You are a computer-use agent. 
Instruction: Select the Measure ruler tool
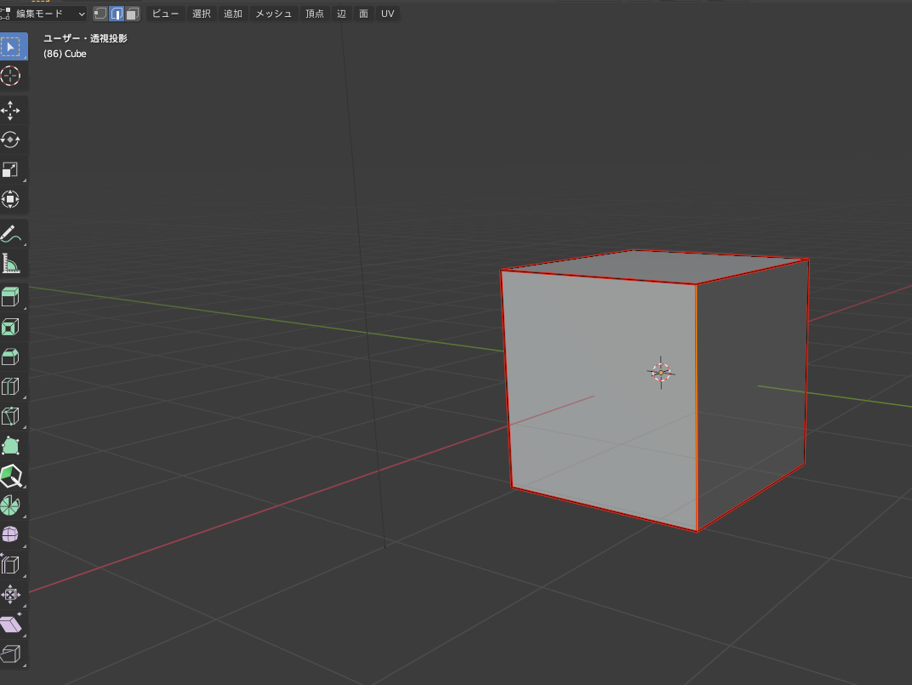[x=11, y=264]
